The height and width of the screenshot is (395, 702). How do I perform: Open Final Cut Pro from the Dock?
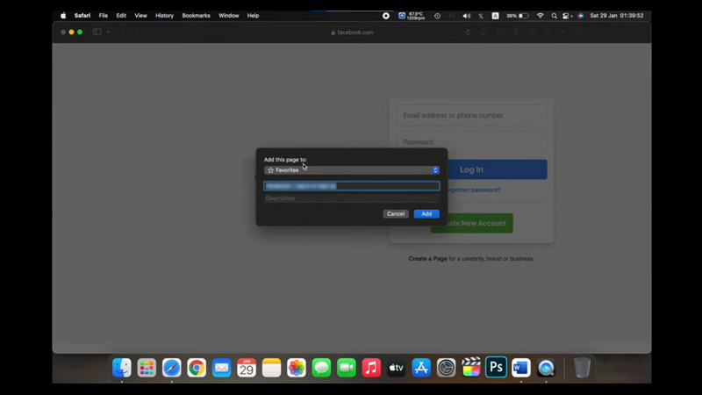(471, 368)
